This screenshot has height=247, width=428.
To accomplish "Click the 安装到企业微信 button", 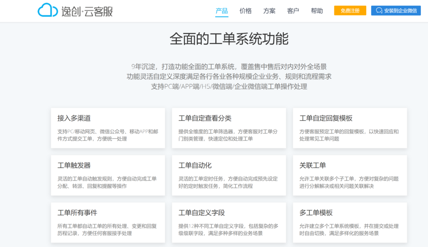I will pyautogui.click(x=395, y=11).
